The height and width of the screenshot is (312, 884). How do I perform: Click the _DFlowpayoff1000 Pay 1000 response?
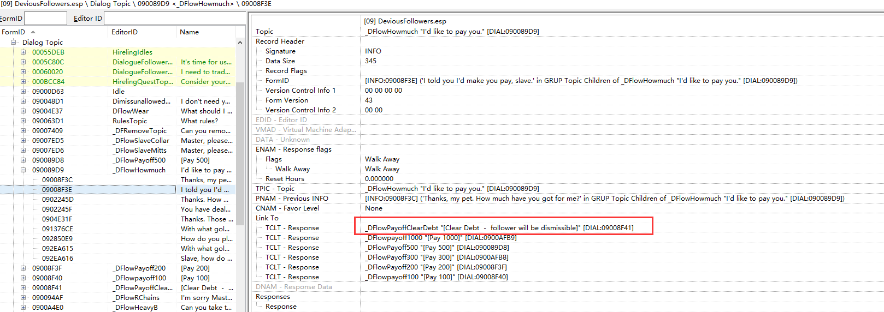440,237
